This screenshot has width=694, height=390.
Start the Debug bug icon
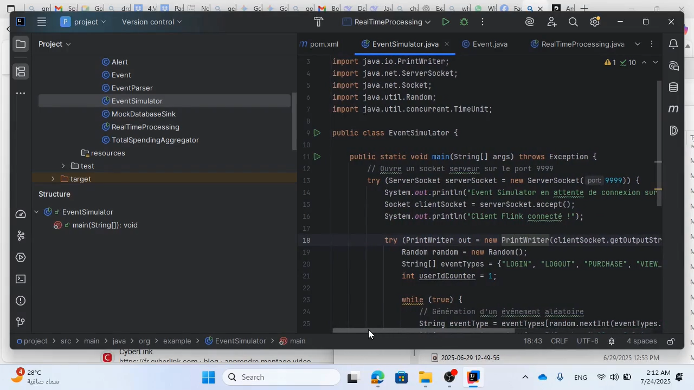pyautogui.click(x=464, y=22)
